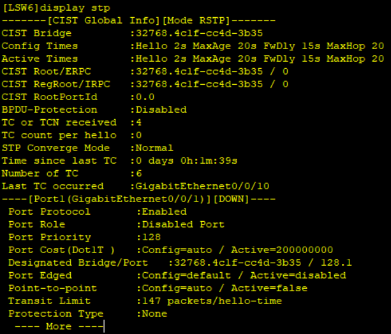Click the CIST RootPortId value 0.0
This screenshot has height=334, width=391.
click(145, 97)
